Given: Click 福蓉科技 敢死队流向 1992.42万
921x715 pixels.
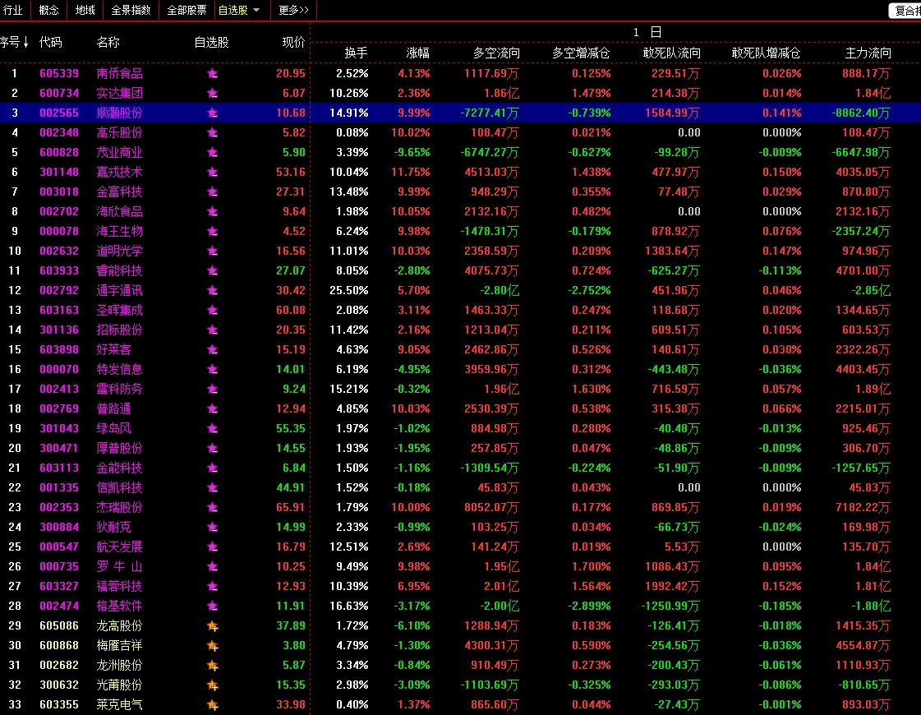Looking at the screenshot, I should point(673,586).
